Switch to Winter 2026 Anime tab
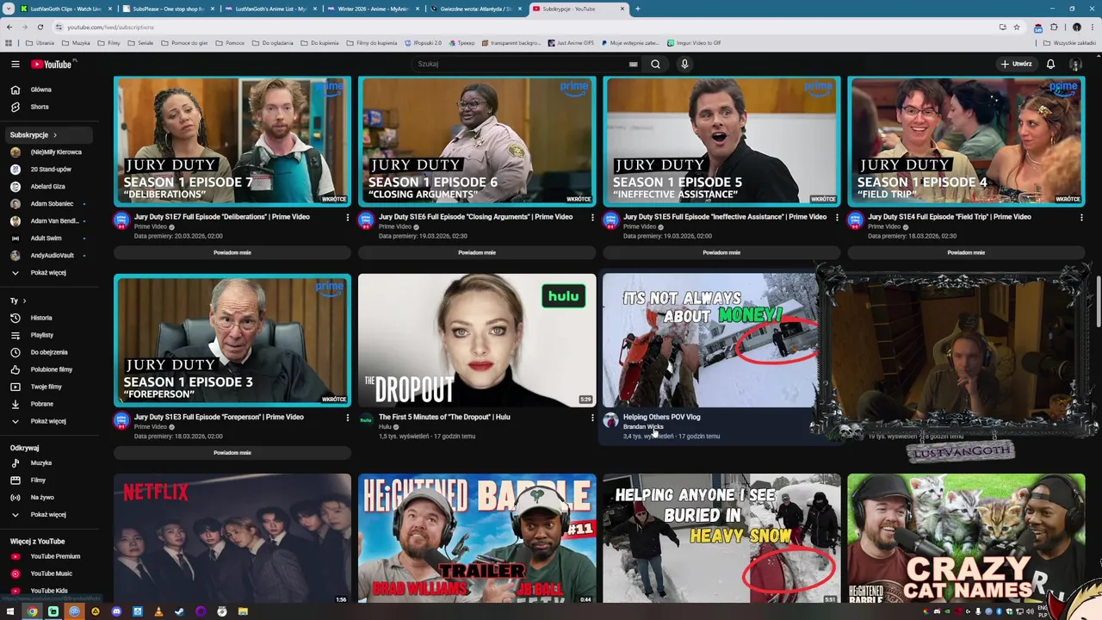Image resolution: width=1102 pixels, height=620 pixels. click(373, 9)
